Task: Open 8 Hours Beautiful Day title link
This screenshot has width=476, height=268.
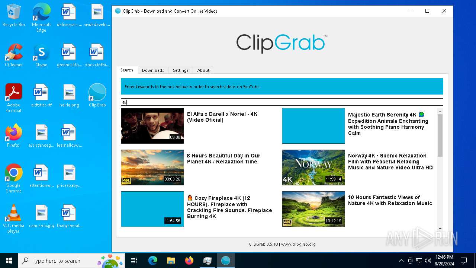Action: click(223, 159)
